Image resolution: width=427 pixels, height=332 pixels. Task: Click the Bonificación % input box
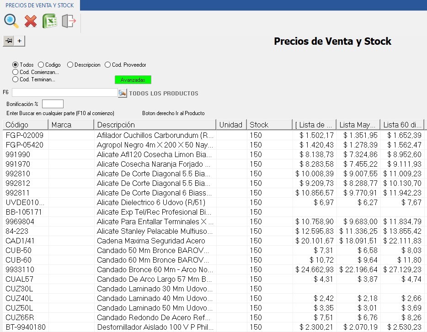pyautogui.click(x=53, y=104)
